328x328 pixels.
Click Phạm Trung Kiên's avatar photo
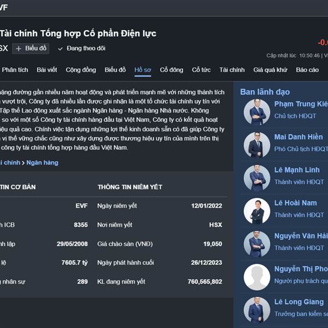point(256,112)
